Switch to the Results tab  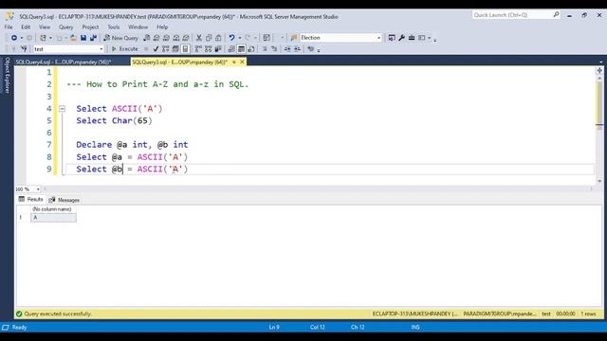pyautogui.click(x=31, y=200)
